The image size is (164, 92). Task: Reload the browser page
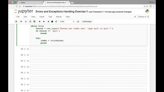(x=17, y=6)
